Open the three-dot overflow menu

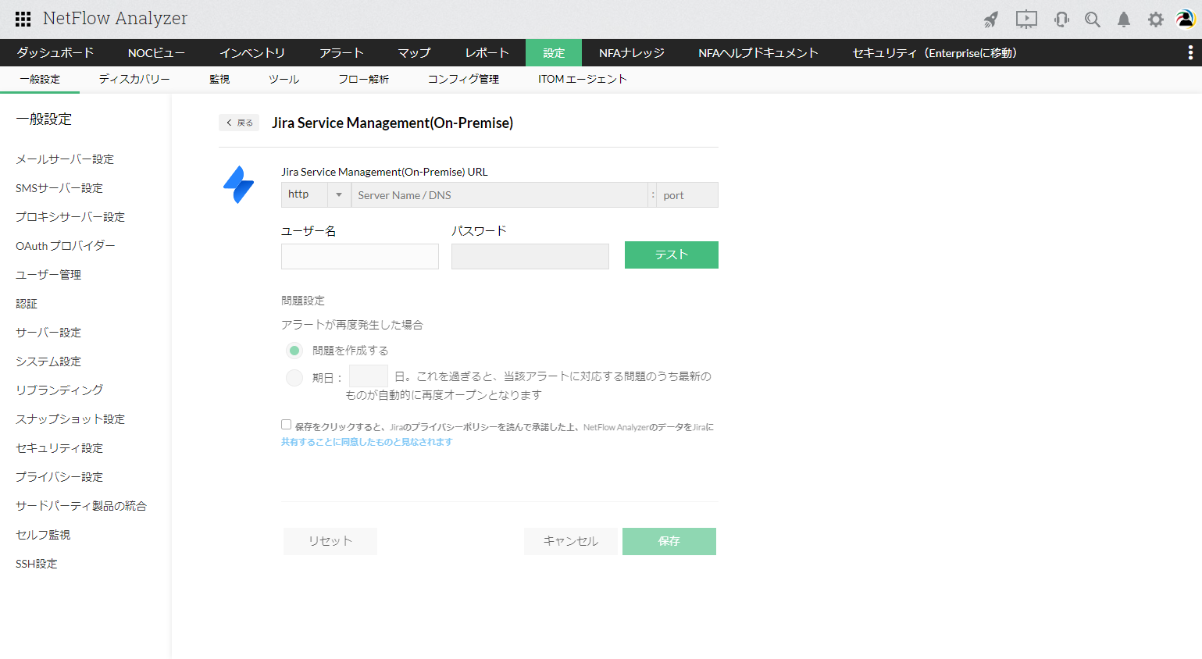[1190, 52]
